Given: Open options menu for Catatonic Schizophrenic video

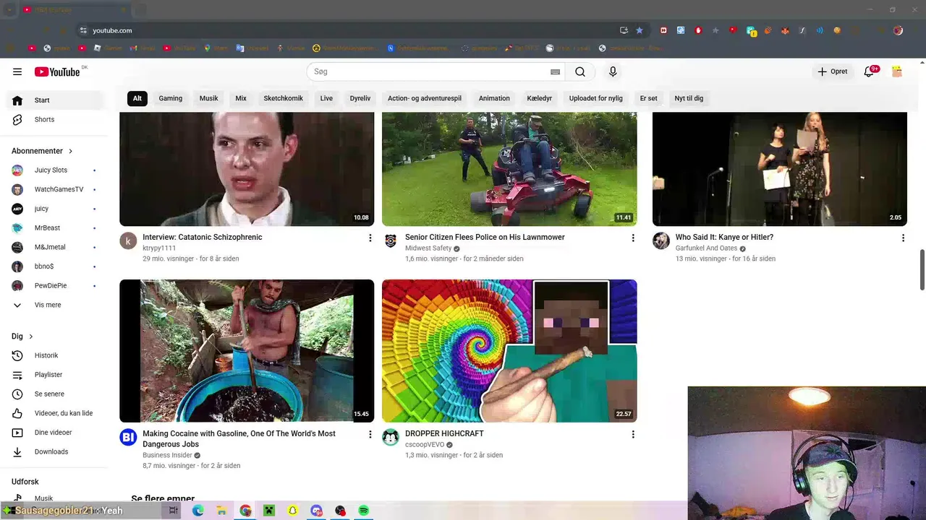Looking at the screenshot, I should pyautogui.click(x=370, y=238).
